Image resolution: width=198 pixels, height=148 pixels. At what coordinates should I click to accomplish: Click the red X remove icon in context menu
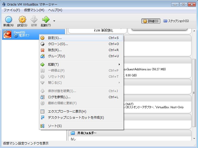click(42, 50)
